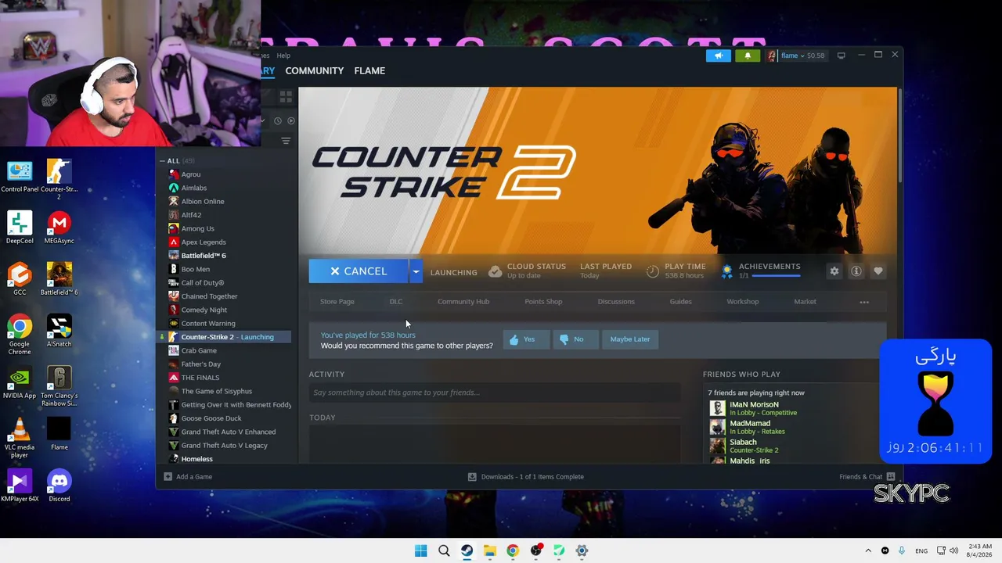Click the activity status input field
The width and height of the screenshot is (1002, 563).
(x=495, y=393)
